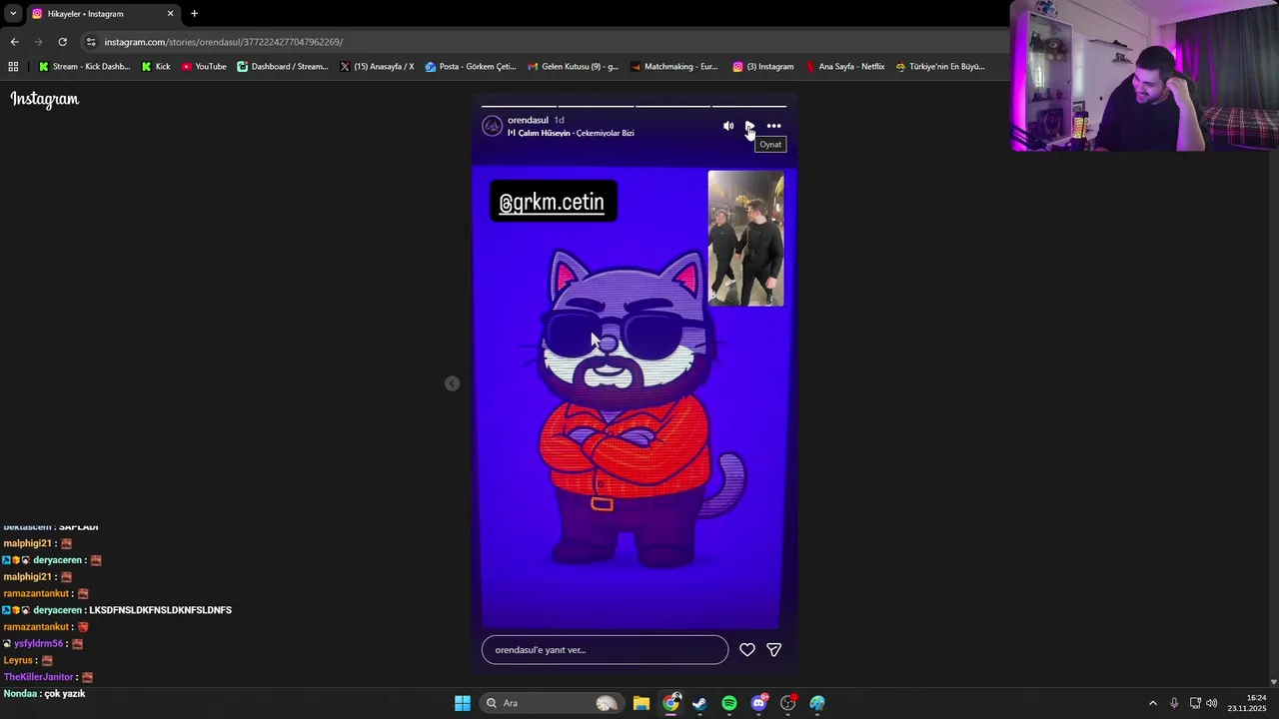This screenshot has height=719, width=1279.
Task: Open network settings tray icon
Action: tap(1195, 703)
